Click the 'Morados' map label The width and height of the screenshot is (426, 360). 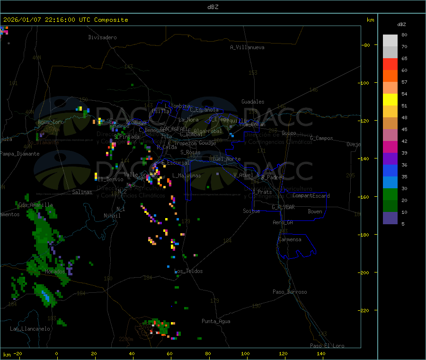click(55, 272)
